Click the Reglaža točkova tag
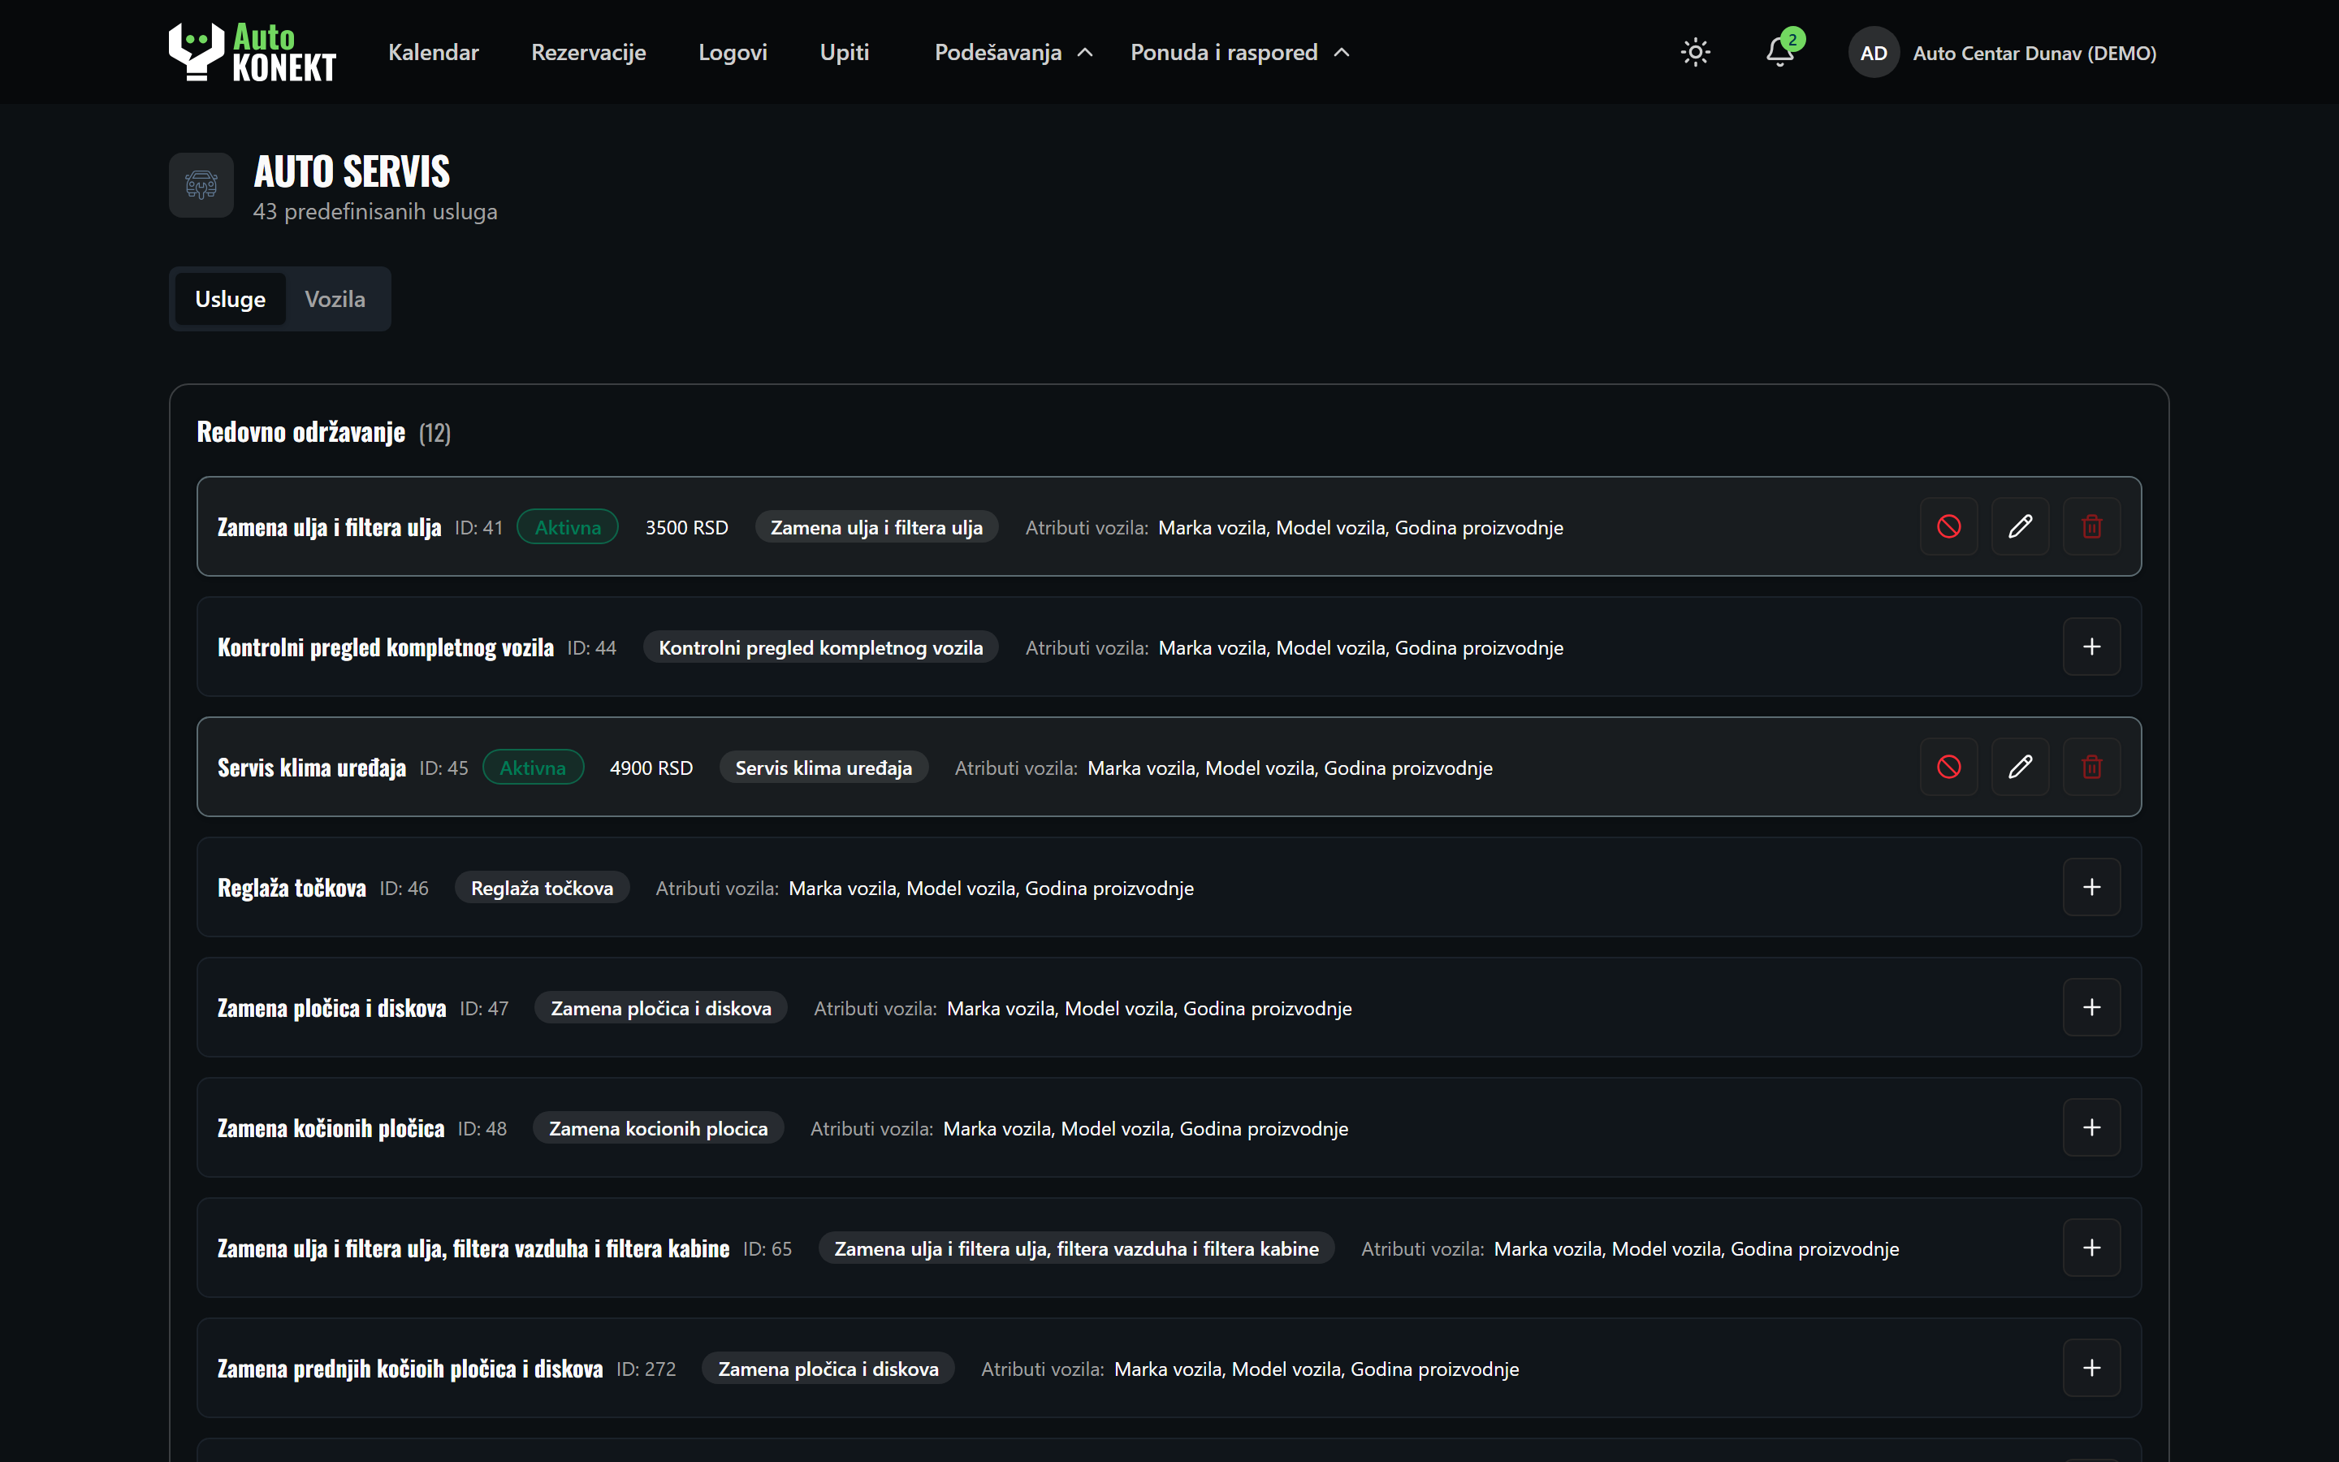This screenshot has width=2339, height=1462. (541, 888)
